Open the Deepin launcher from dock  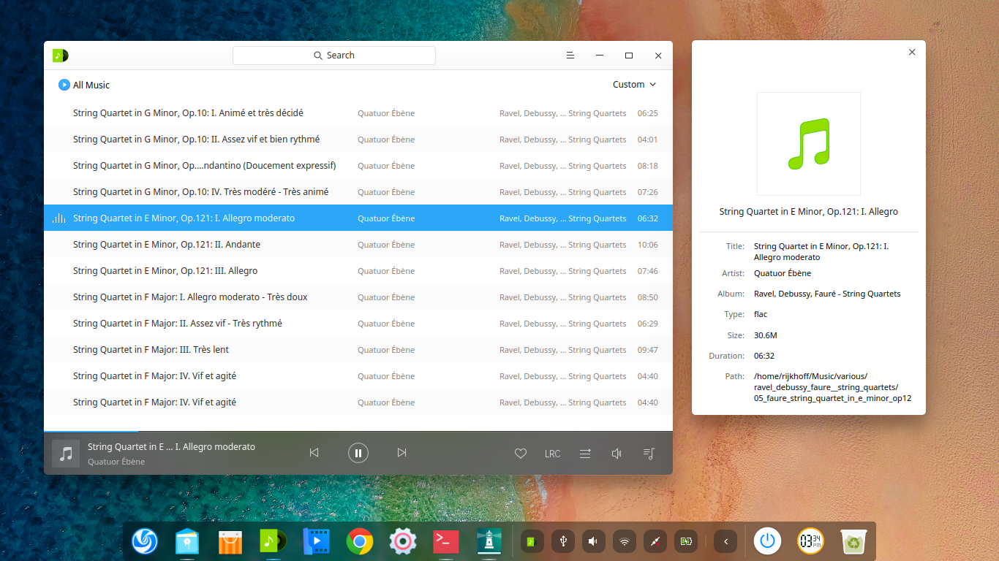(145, 541)
